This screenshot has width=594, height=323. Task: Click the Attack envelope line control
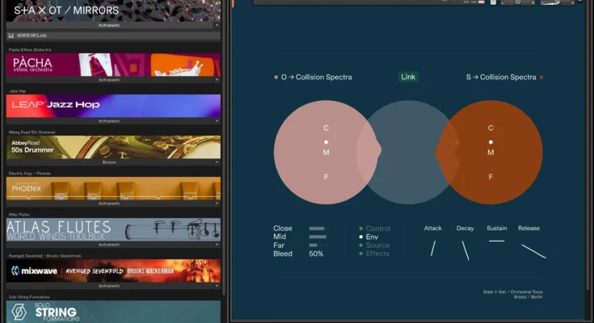(433, 249)
